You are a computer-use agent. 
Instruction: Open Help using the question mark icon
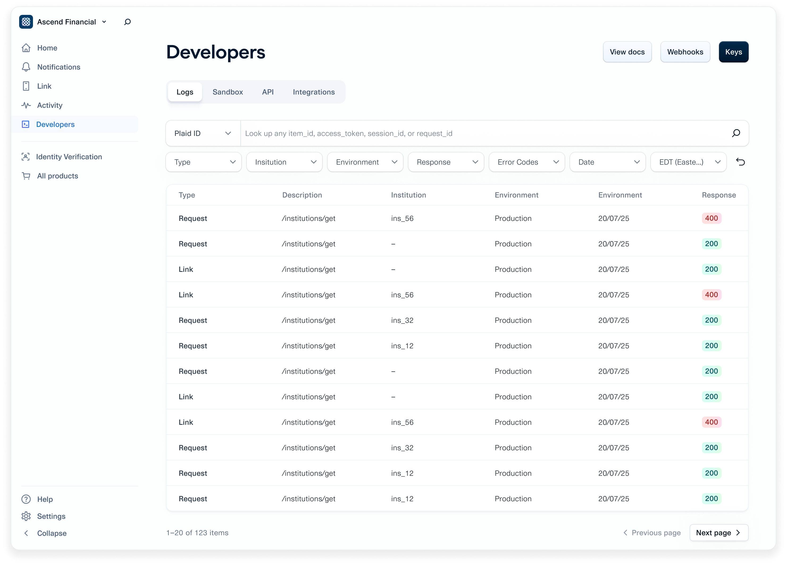(x=26, y=499)
